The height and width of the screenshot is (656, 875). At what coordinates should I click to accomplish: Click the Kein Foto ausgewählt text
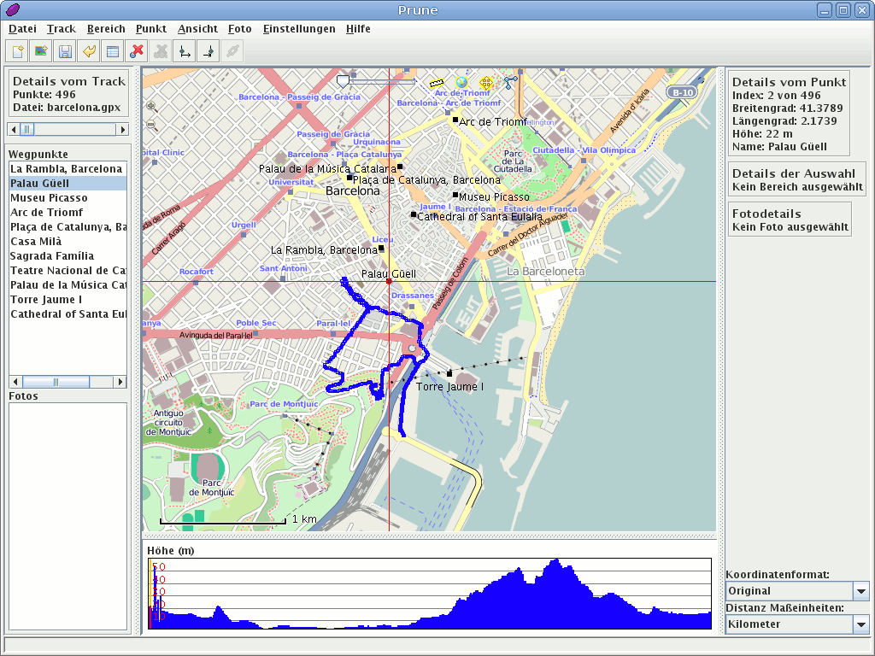pyautogui.click(x=790, y=227)
